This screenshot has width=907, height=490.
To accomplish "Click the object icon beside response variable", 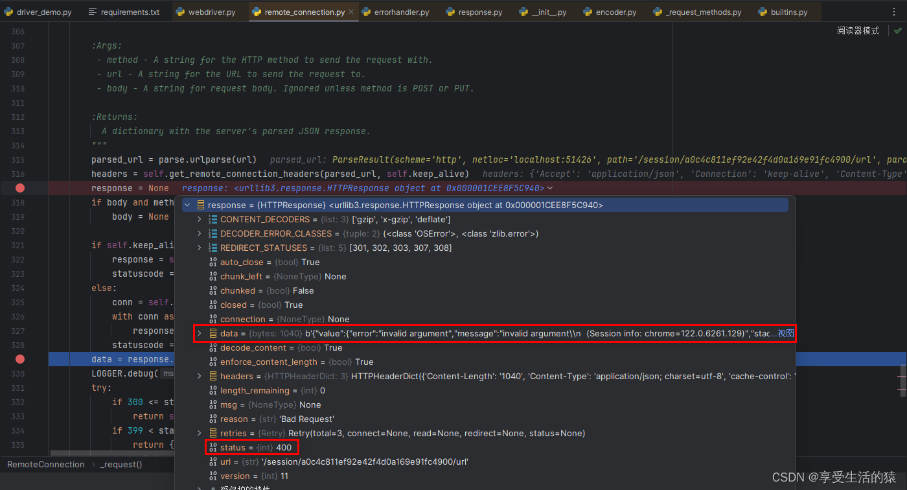I will (x=202, y=205).
